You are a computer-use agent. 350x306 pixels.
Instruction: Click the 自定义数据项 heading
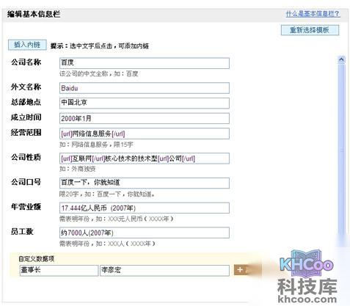pyautogui.click(x=37, y=259)
